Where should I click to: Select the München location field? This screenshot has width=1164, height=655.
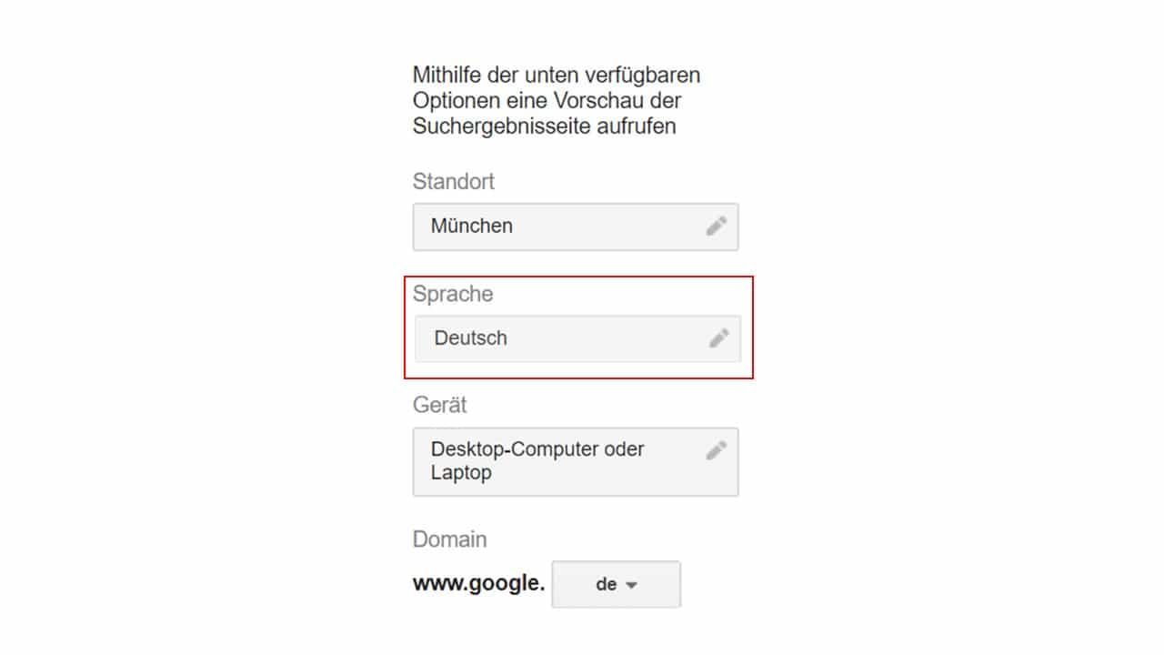[x=576, y=227]
